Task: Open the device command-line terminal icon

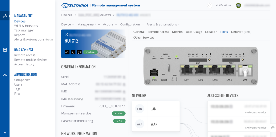Action: 73,52
